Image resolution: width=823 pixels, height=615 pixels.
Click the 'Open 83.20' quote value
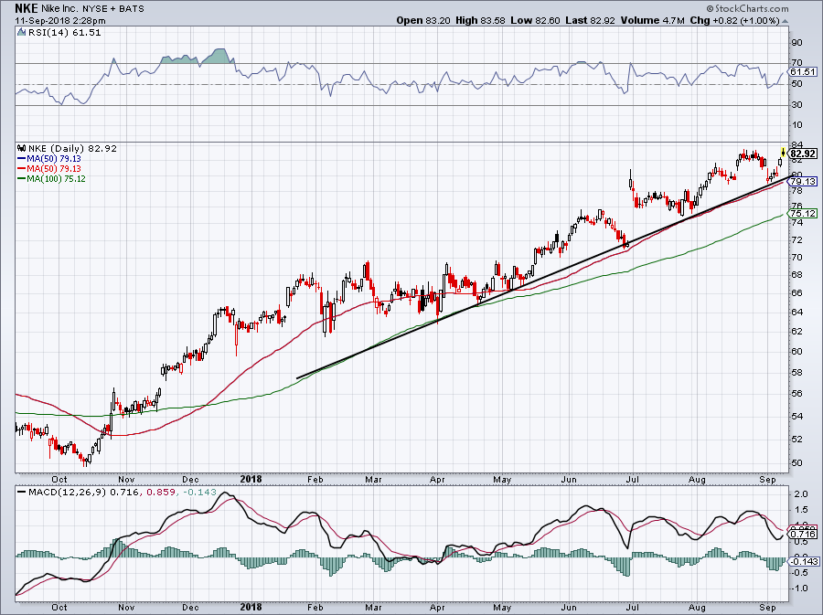(423, 20)
